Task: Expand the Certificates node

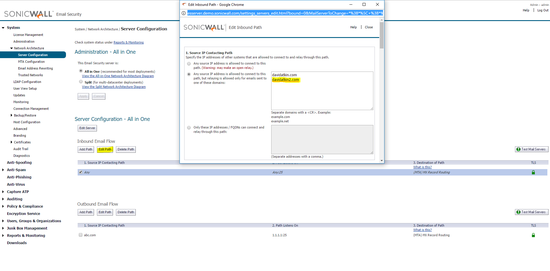Action: pos(11,142)
